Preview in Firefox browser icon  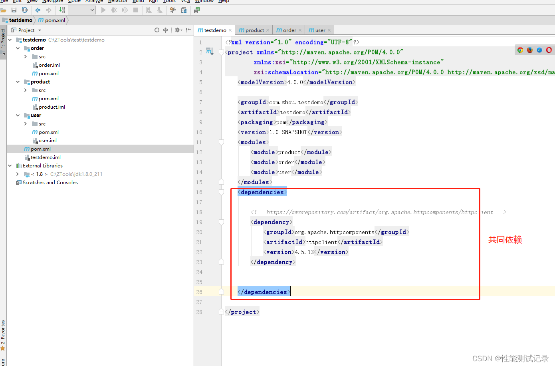pyautogui.click(x=530, y=50)
